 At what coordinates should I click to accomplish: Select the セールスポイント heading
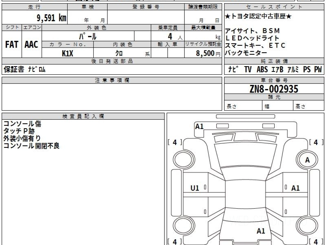(x=274, y=7)
